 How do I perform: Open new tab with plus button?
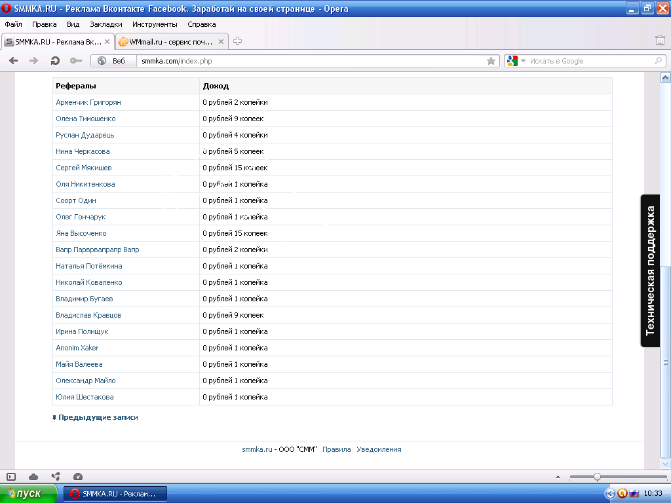click(238, 41)
